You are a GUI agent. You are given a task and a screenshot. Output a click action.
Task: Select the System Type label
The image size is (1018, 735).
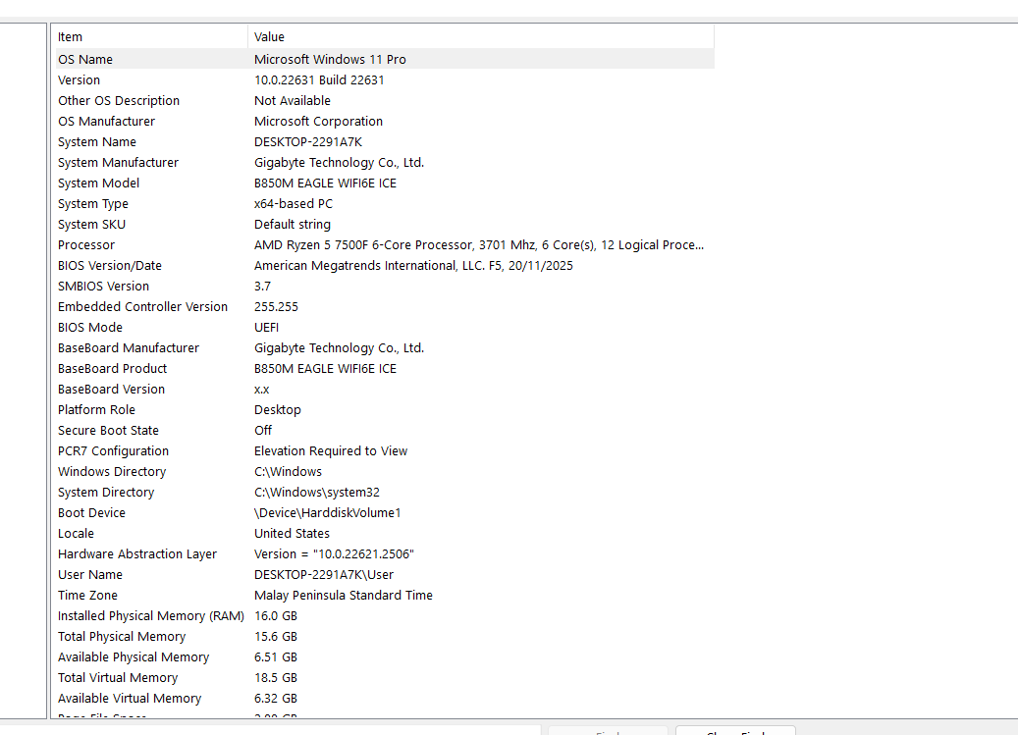point(93,204)
